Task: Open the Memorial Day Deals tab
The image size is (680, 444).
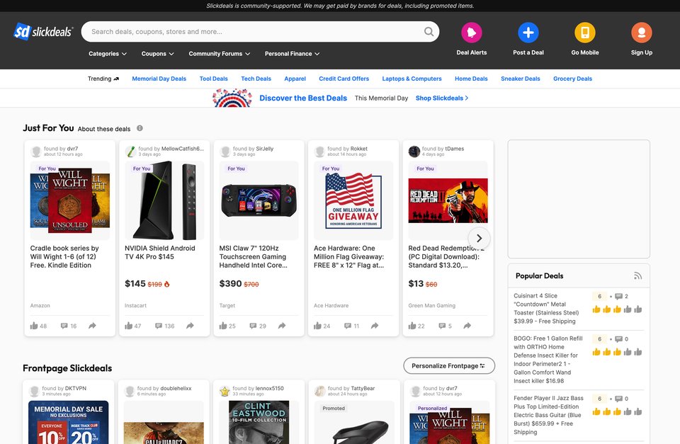Action: pos(159,79)
